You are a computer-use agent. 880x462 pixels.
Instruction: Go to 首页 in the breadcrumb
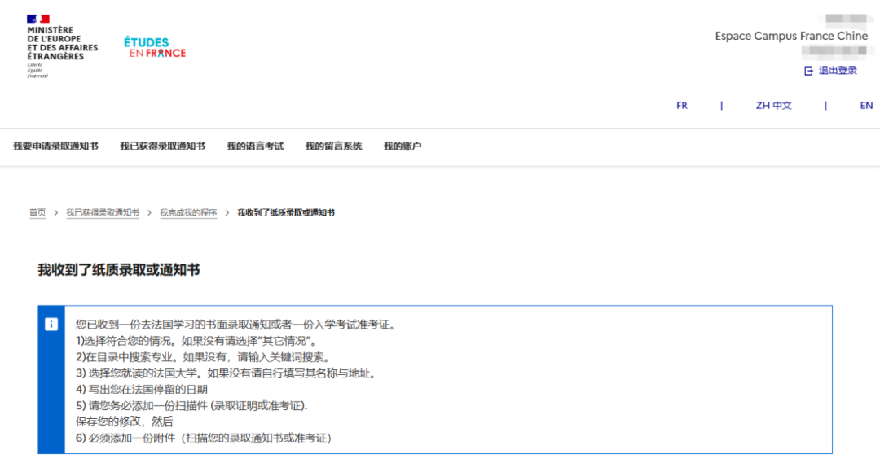tap(37, 213)
